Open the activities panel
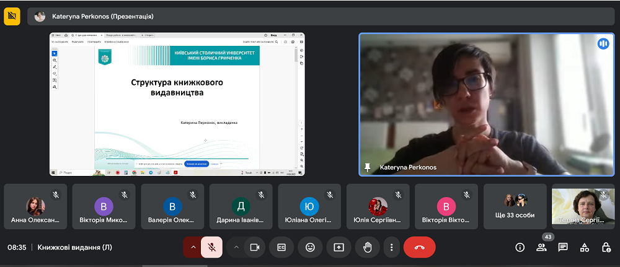 (x=584, y=247)
